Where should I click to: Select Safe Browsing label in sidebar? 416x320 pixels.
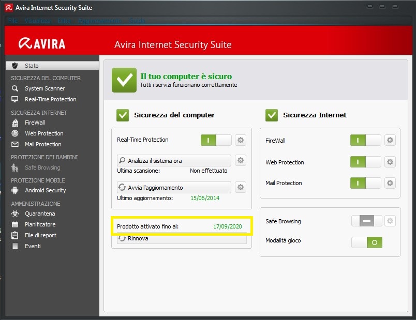[42, 167]
